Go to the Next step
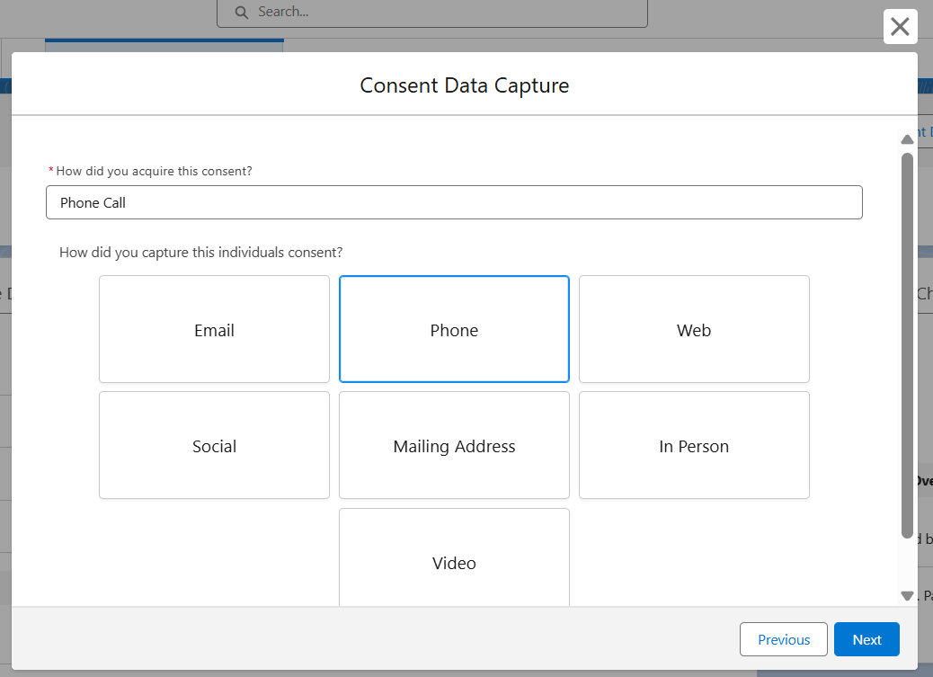The image size is (933, 677). [x=866, y=639]
